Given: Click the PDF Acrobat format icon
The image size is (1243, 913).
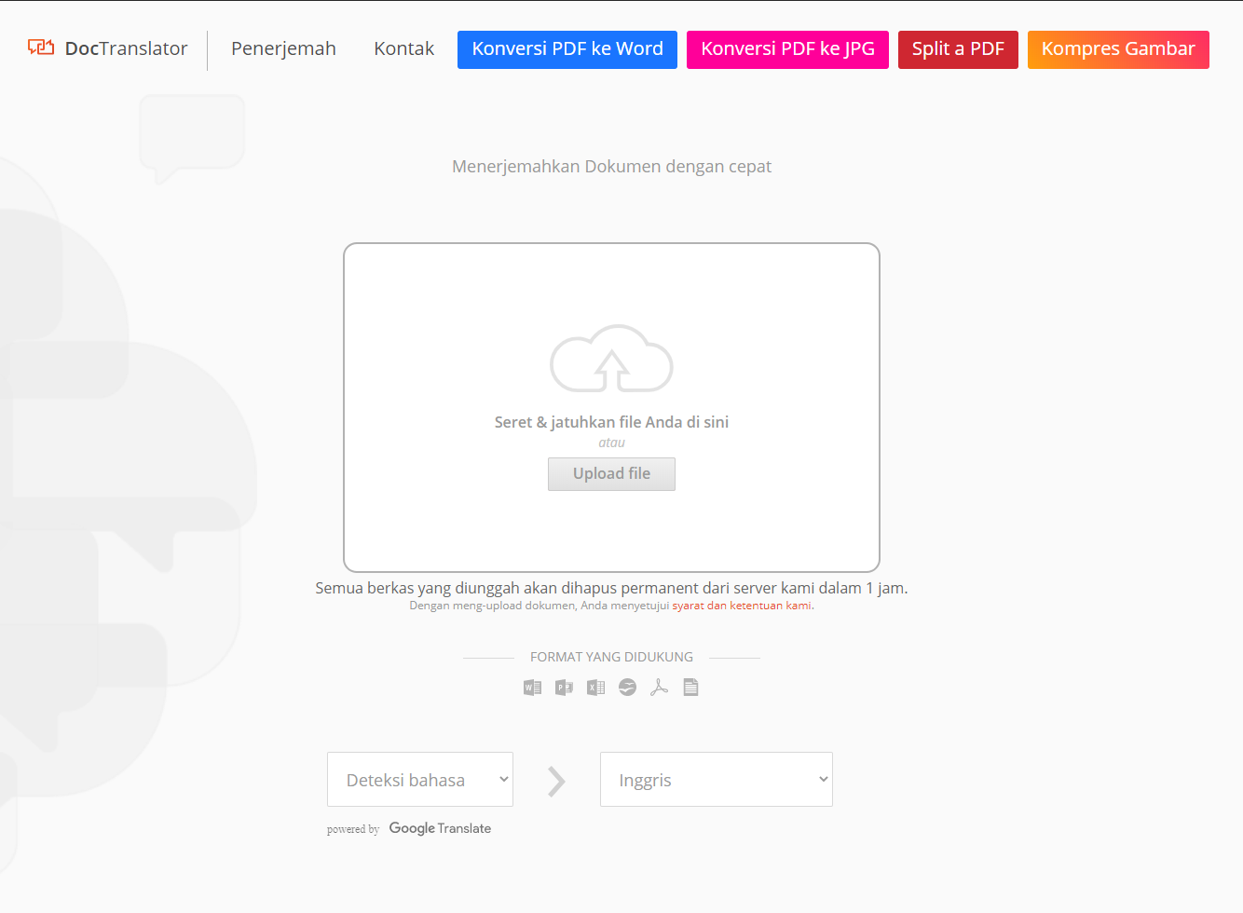Looking at the screenshot, I should (659, 688).
